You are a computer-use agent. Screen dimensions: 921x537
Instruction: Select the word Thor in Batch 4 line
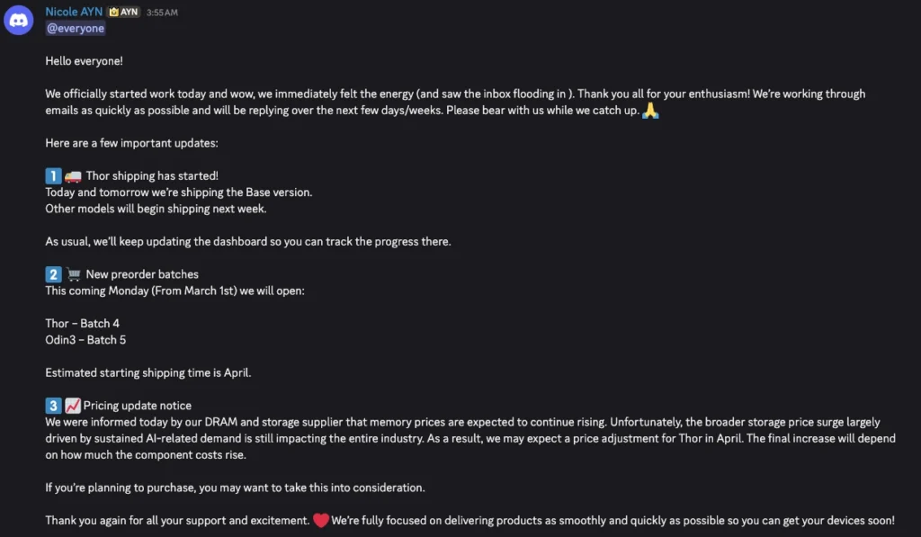tap(57, 323)
